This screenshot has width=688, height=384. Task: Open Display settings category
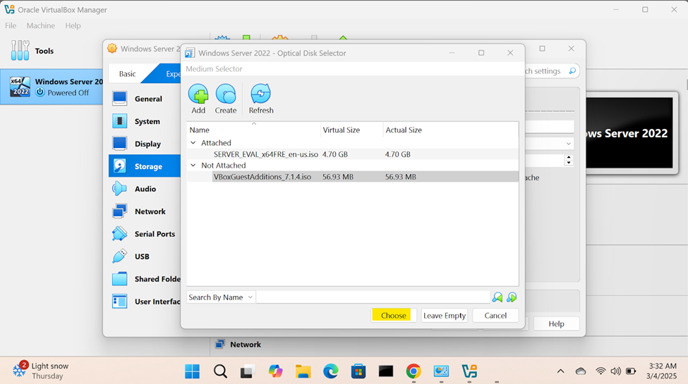[145, 144]
